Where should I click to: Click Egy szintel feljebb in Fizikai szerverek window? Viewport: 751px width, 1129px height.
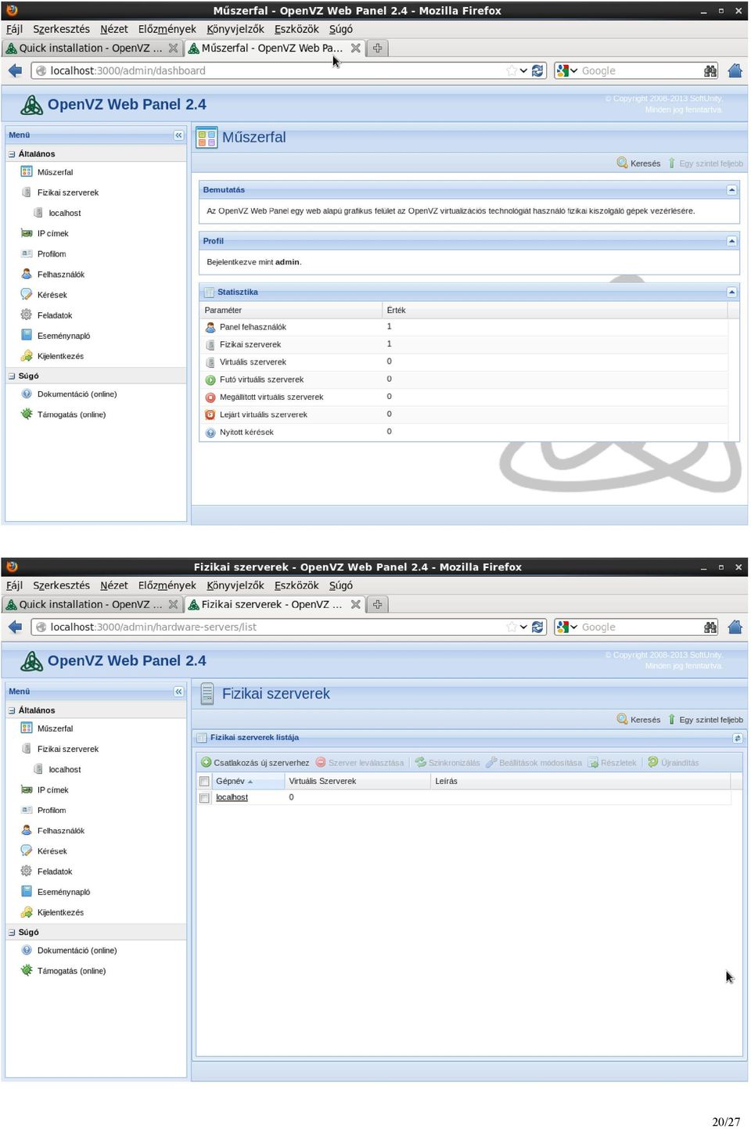tap(705, 720)
